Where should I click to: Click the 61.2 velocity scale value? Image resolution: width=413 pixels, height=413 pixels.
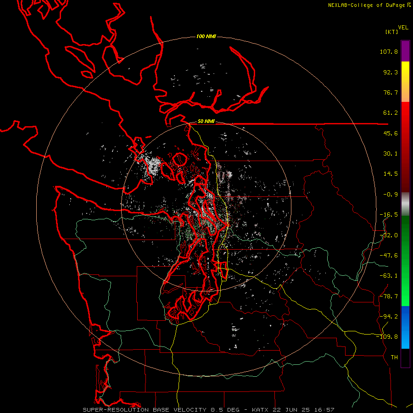pyautogui.click(x=391, y=113)
